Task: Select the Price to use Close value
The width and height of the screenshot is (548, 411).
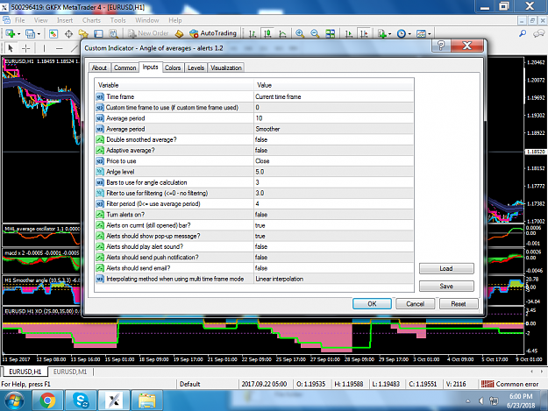Action: pos(334,161)
